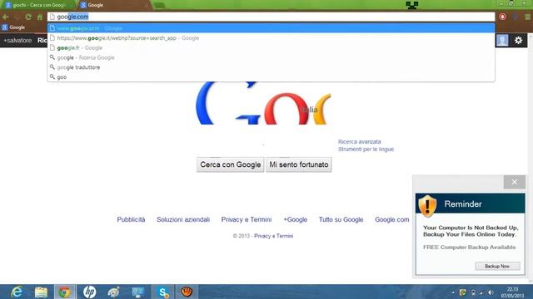This screenshot has width=533, height=299.
Task: Click inside the address bar
Action: point(271,17)
